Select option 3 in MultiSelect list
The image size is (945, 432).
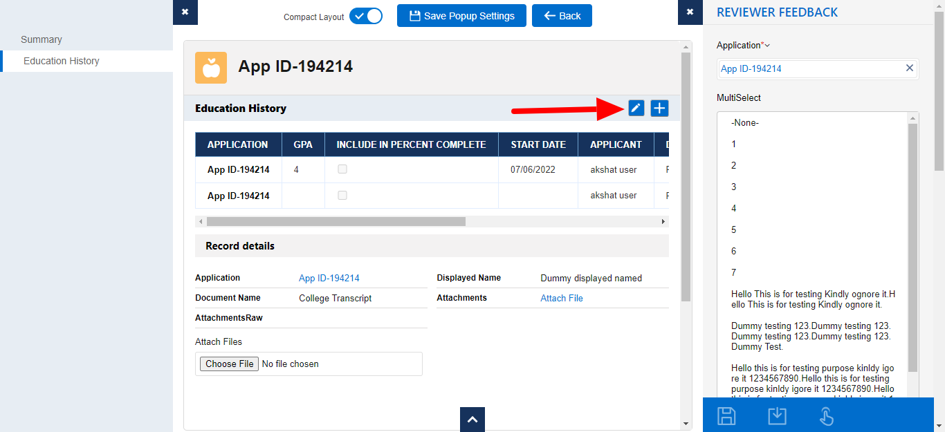pyautogui.click(x=734, y=187)
